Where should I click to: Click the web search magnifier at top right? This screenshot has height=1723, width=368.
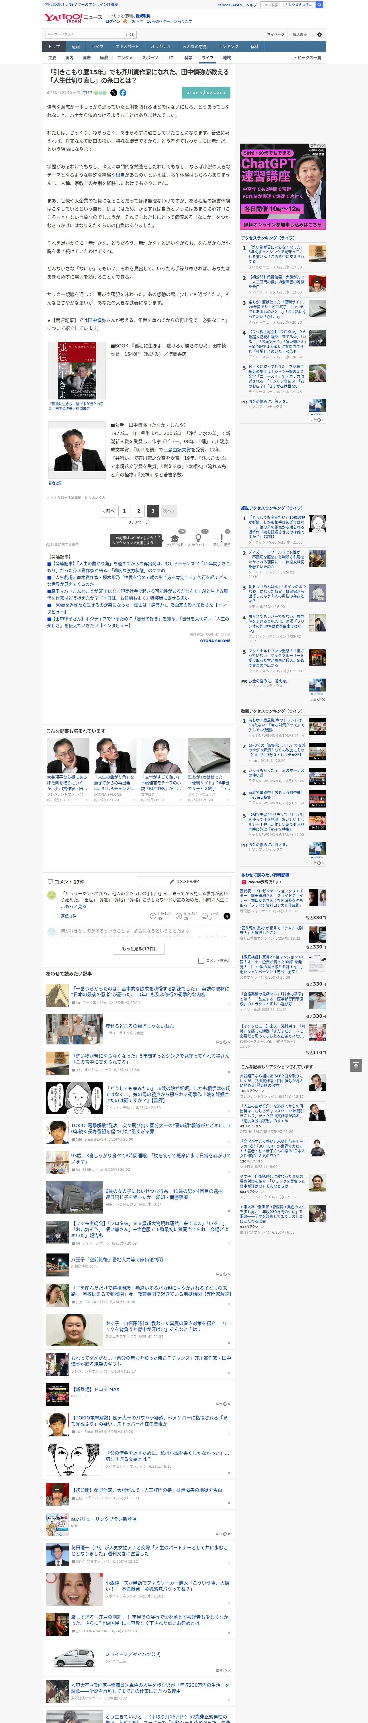pos(319,5)
